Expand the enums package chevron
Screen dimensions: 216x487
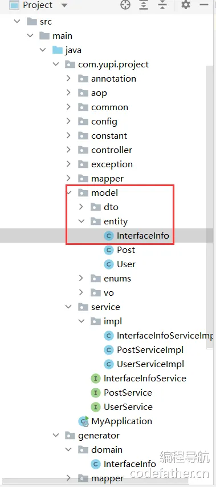tap(81, 279)
